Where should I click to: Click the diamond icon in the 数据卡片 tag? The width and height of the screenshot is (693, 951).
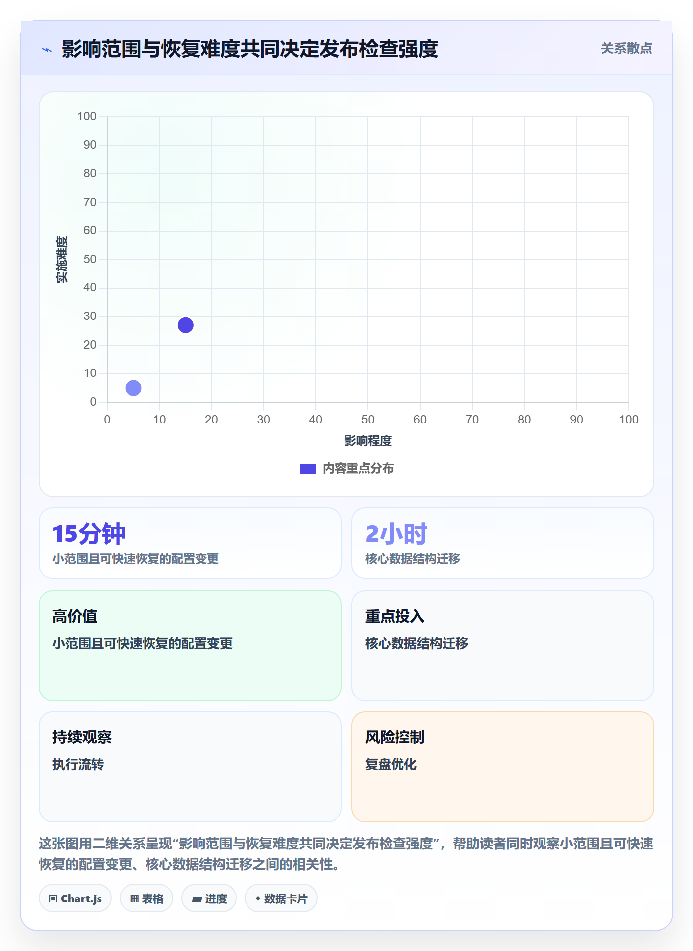(x=258, y=898)
